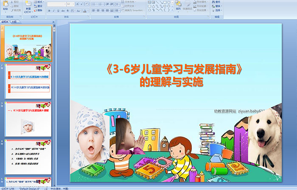Viewport: 297px width, 190px height.
Task: Decrease font size with the shrink font icon
Action: 82,4
